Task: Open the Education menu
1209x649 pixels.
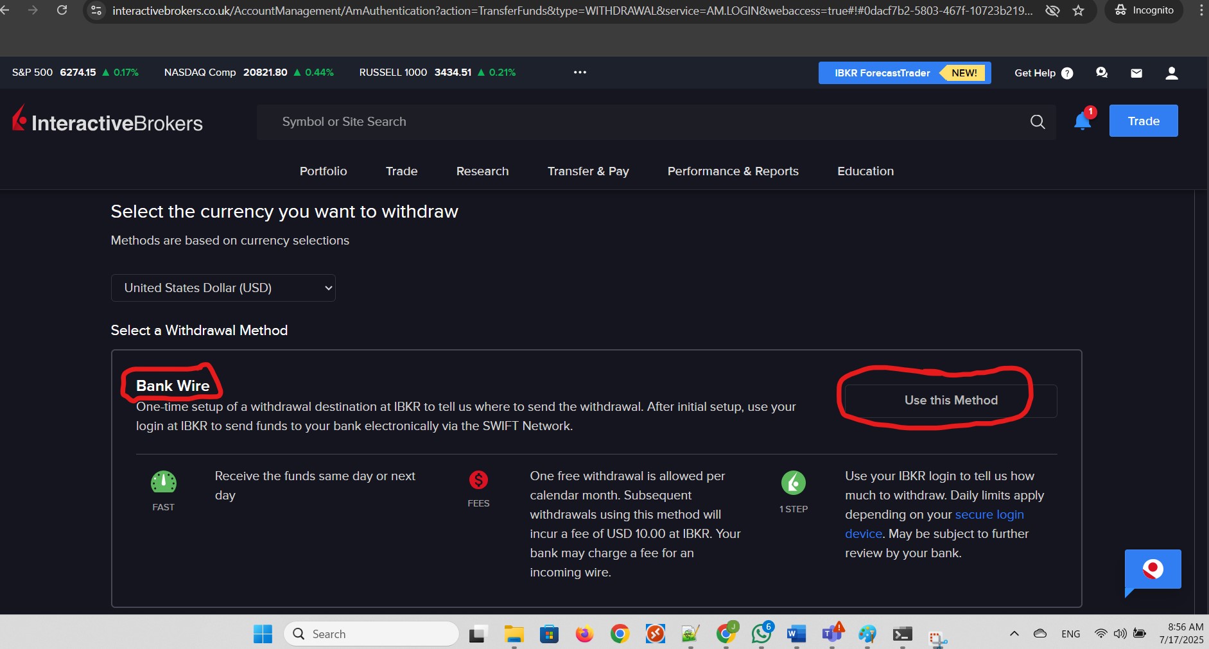Action: click(865, 171)
